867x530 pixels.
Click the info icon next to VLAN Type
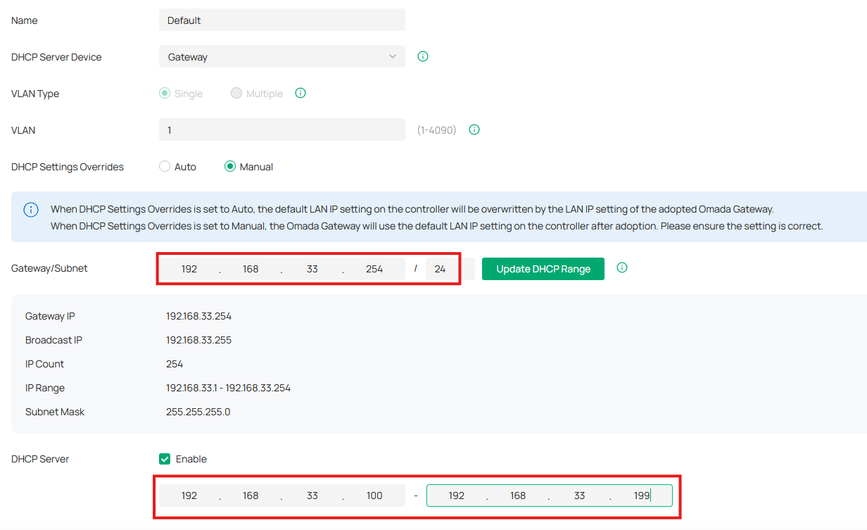300,93
